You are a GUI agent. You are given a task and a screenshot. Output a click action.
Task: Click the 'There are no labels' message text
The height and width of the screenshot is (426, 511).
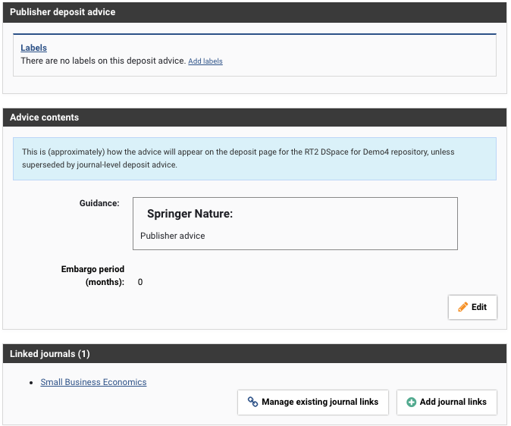point(103,61)
